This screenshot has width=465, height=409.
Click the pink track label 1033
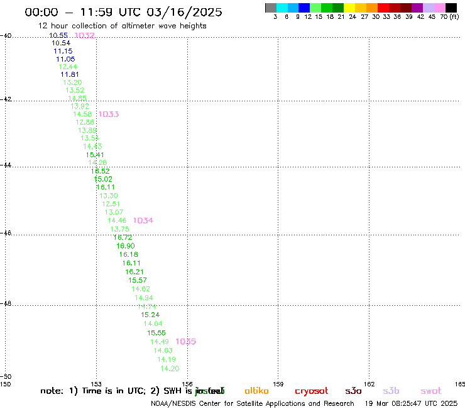pos(109,115)
